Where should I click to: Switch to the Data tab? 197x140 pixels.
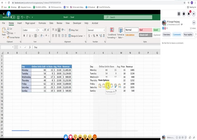pos(51,23)
